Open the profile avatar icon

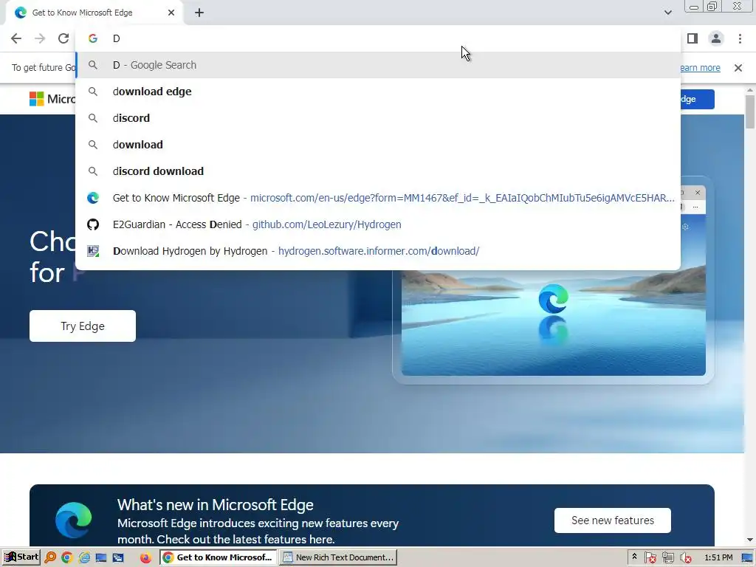tap(716, 38)
